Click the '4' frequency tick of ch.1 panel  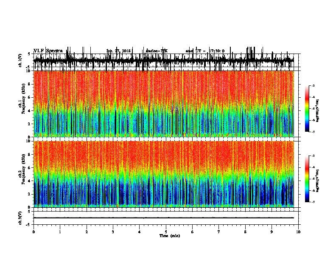pos(29,111)
